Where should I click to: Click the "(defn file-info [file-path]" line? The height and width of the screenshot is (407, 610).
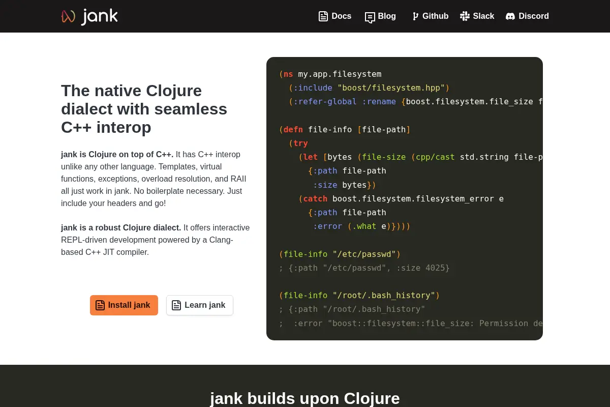[x=345, y=130]
